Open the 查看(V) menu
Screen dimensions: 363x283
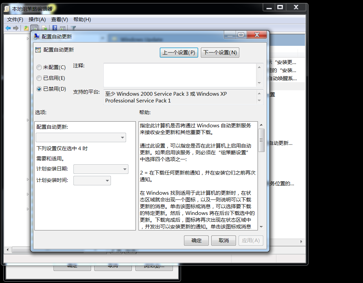pos(60,20)
